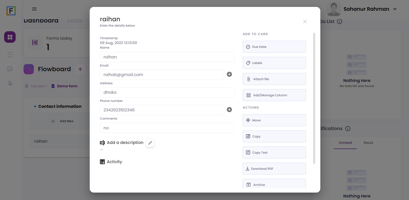Viewport: 409px width, 200px height.
Task: Click the info icon beside Do List
Action: click(340, 22)
